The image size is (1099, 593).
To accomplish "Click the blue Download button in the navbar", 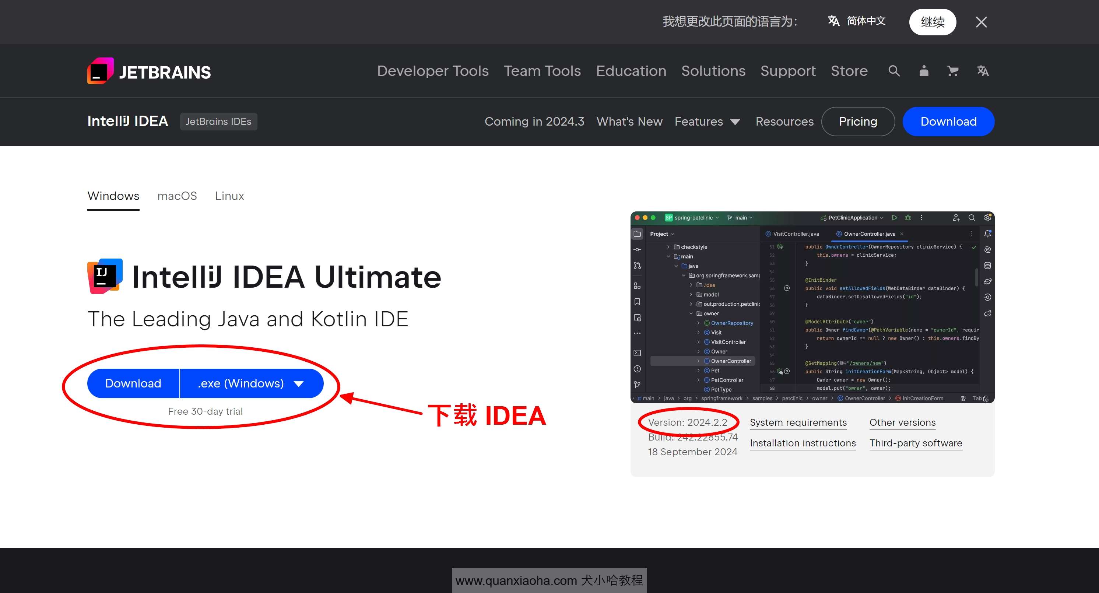I will [x=948, y=122].
